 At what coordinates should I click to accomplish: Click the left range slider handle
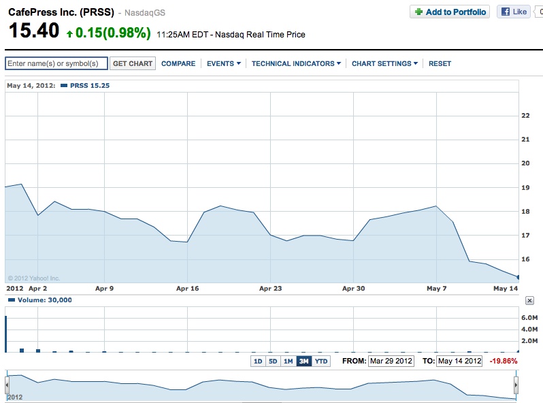pos(7,385)
